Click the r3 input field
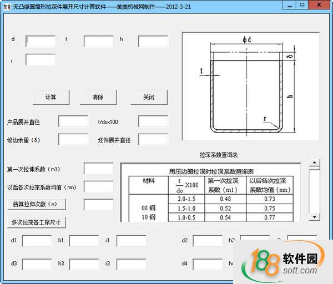This screenshot has height=284, width=333. [132, 265]
